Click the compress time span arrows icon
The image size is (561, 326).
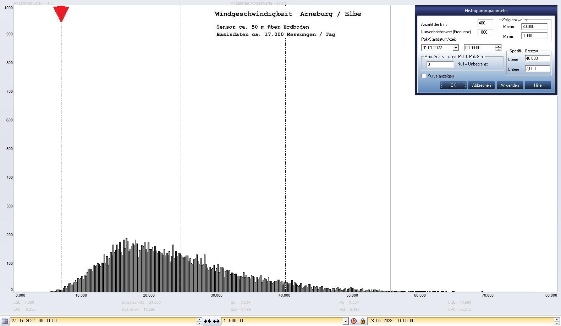[207, 321]
